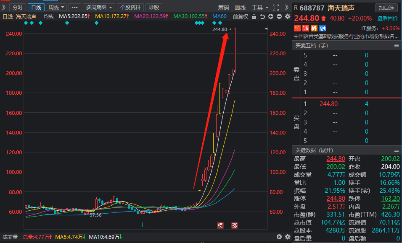Click the 涨 marker on the chart
The width and height of the screenshot is (402, 243).
click(235, 225)
